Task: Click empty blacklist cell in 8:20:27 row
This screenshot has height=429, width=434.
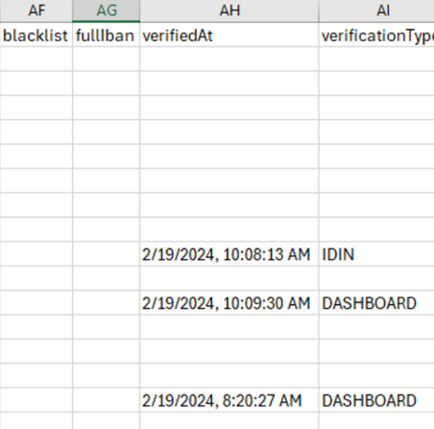Action: coord(36,400)
